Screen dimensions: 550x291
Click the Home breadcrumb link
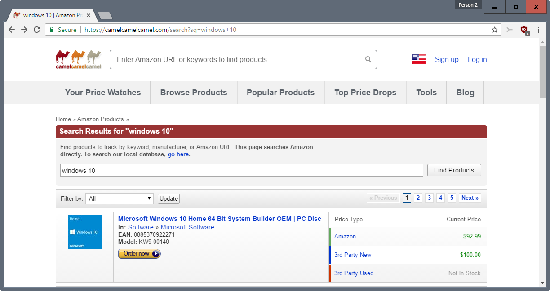pos(63,119)
